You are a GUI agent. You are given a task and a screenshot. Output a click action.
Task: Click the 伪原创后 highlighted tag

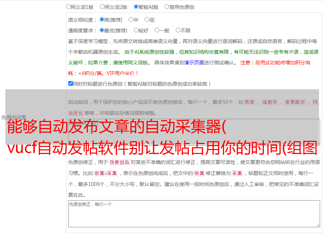pos(119,162)
